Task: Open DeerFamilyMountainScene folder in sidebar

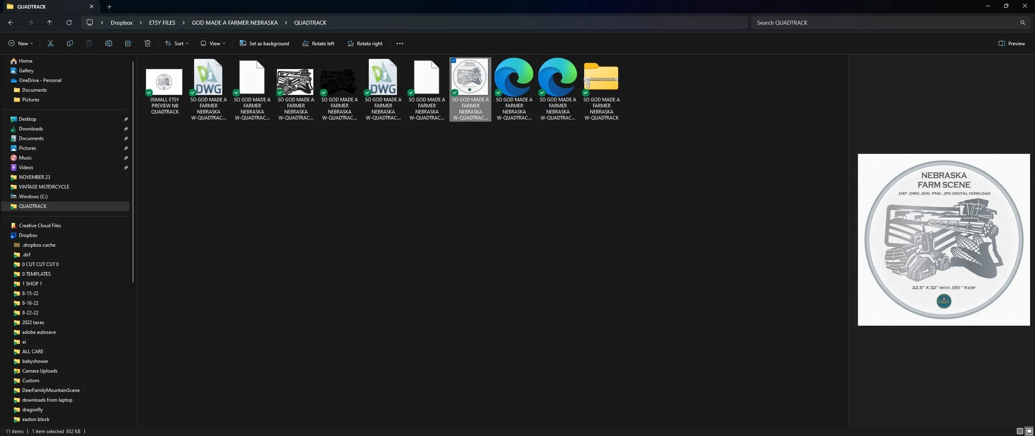Action: [x=51, y=391]
